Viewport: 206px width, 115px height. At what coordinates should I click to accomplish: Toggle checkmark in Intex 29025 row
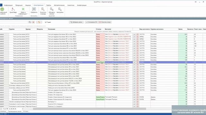[x=135, y=76]
